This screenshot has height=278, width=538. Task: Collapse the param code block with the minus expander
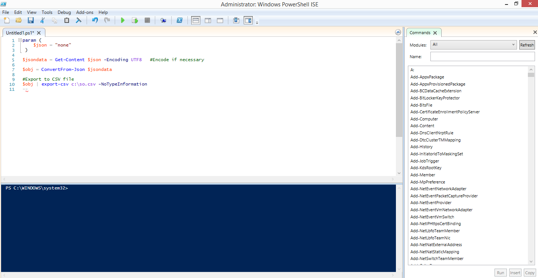19,40
